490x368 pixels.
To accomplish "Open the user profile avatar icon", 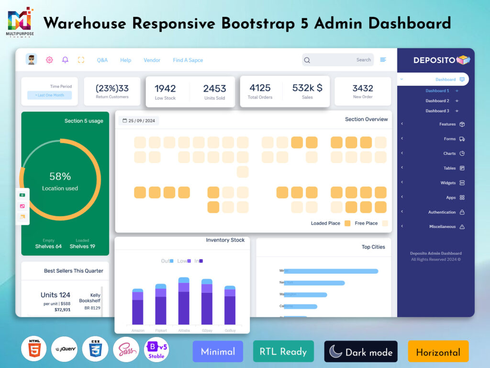I will tap(31, 59).
